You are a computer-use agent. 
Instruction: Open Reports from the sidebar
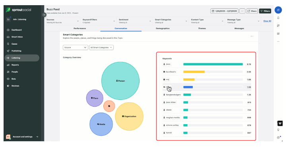click(x=22, y=65)
